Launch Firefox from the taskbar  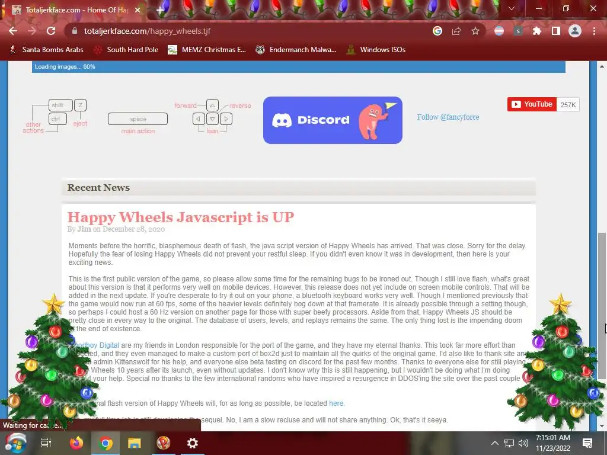tap(76, 443)
